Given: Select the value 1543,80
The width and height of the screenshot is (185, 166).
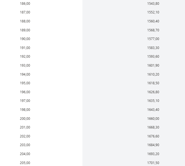Looking at the screenshot, I should (153, 4).
